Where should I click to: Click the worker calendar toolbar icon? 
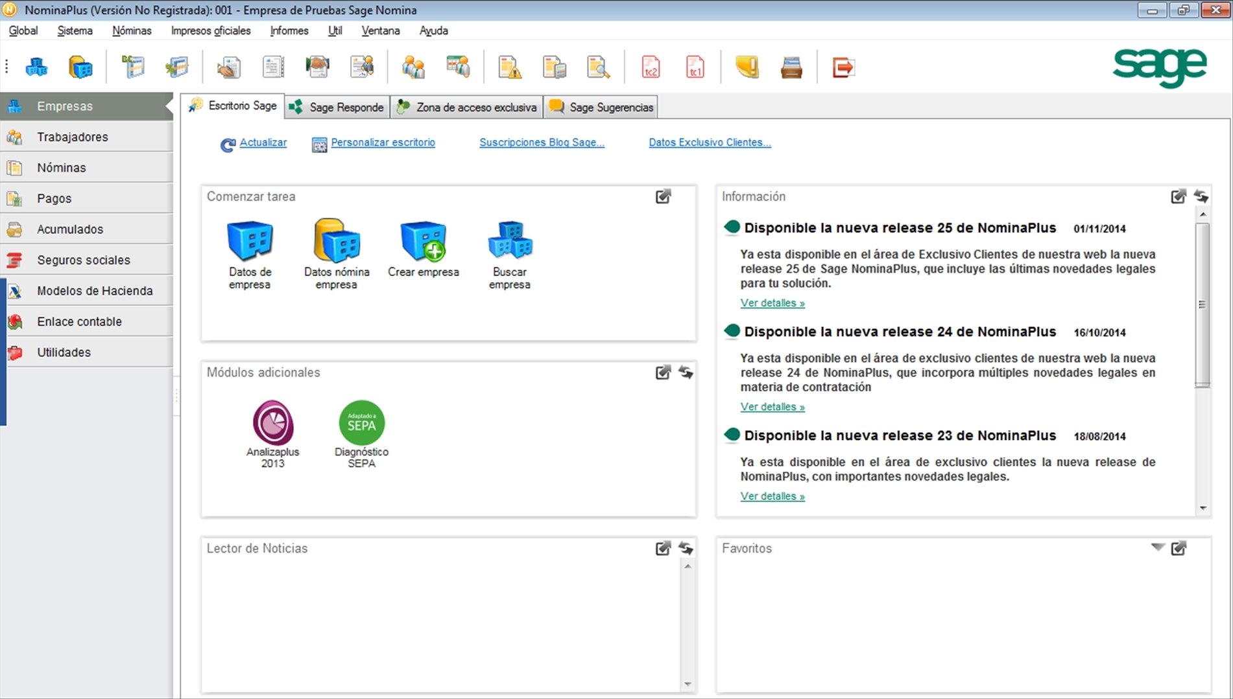[458, 67]
